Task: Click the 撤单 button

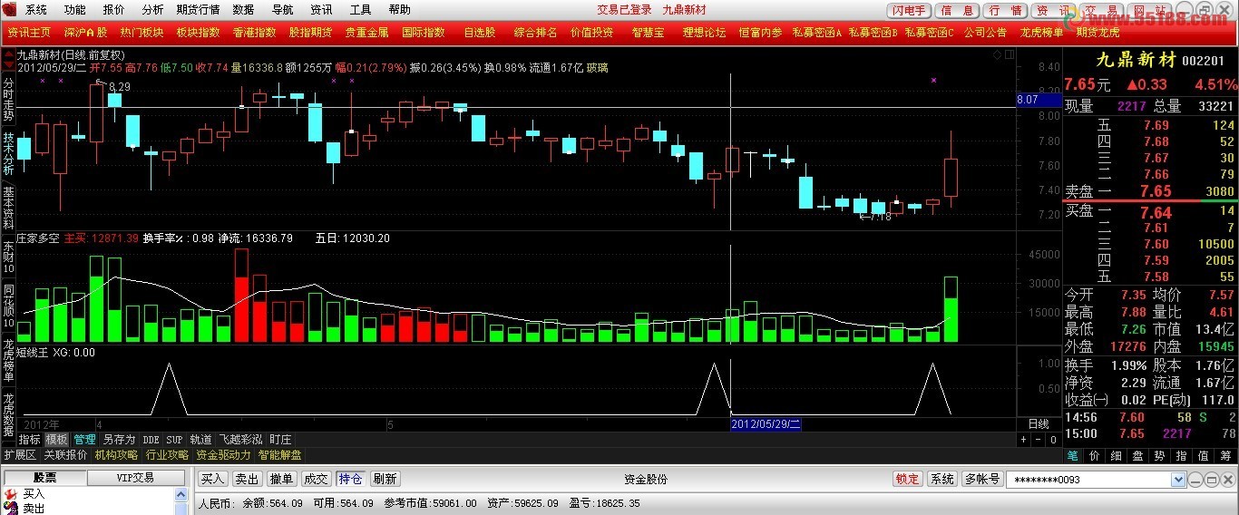Action: coord(281,479)
